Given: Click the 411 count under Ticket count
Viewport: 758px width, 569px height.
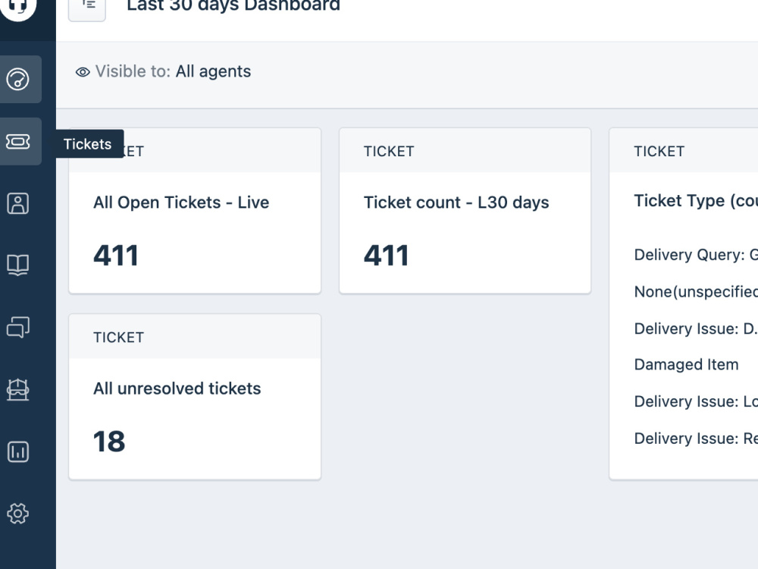Looking at the screenshot, I should click(387, 256).
